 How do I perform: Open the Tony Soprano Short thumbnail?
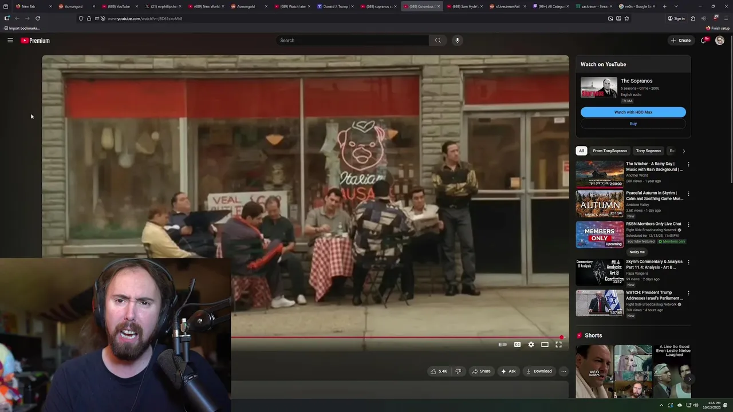click(594, 371)
